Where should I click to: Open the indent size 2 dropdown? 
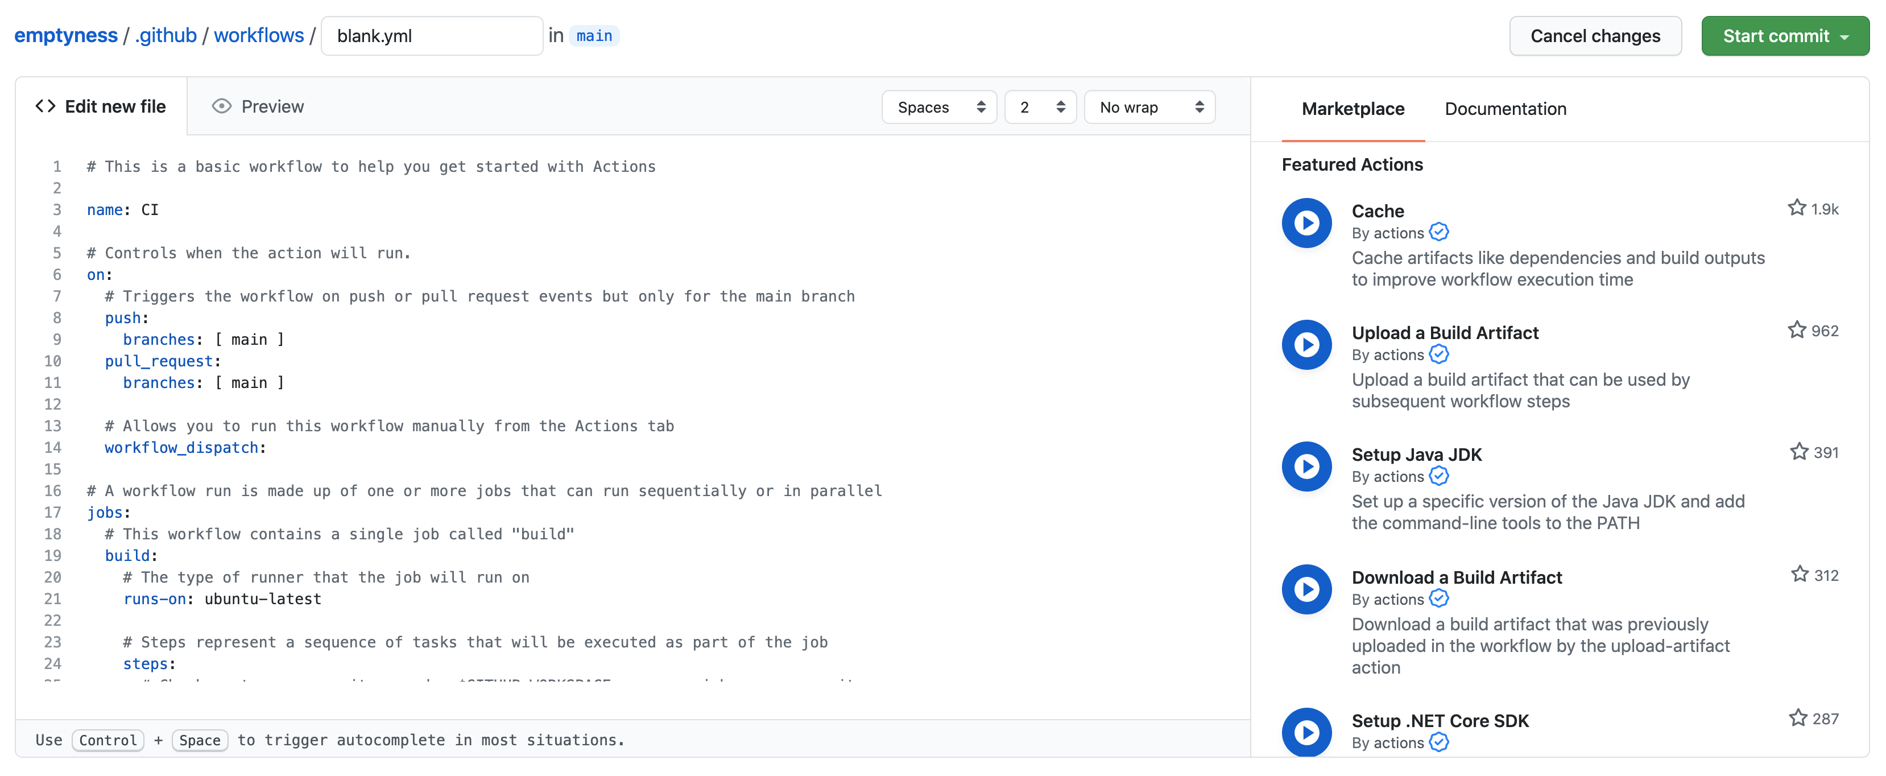tap(1040, 107)
